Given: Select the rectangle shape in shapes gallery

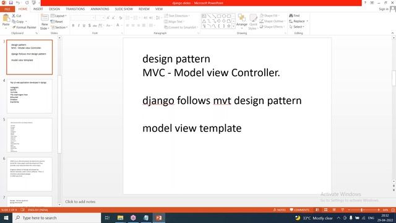Looking at the screenshot, I should tap(219, 16).
